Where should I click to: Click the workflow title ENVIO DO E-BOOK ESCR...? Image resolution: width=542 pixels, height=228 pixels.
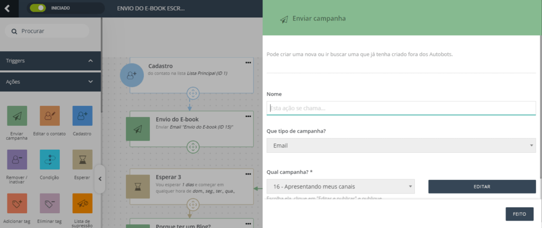click(x=151, y=8)
